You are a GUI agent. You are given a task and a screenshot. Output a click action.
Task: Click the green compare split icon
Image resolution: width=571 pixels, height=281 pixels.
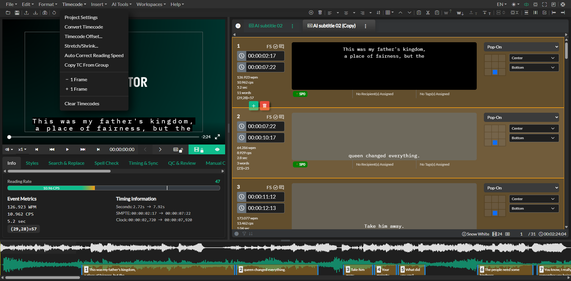pyautogui.click(x=526, y=4)
